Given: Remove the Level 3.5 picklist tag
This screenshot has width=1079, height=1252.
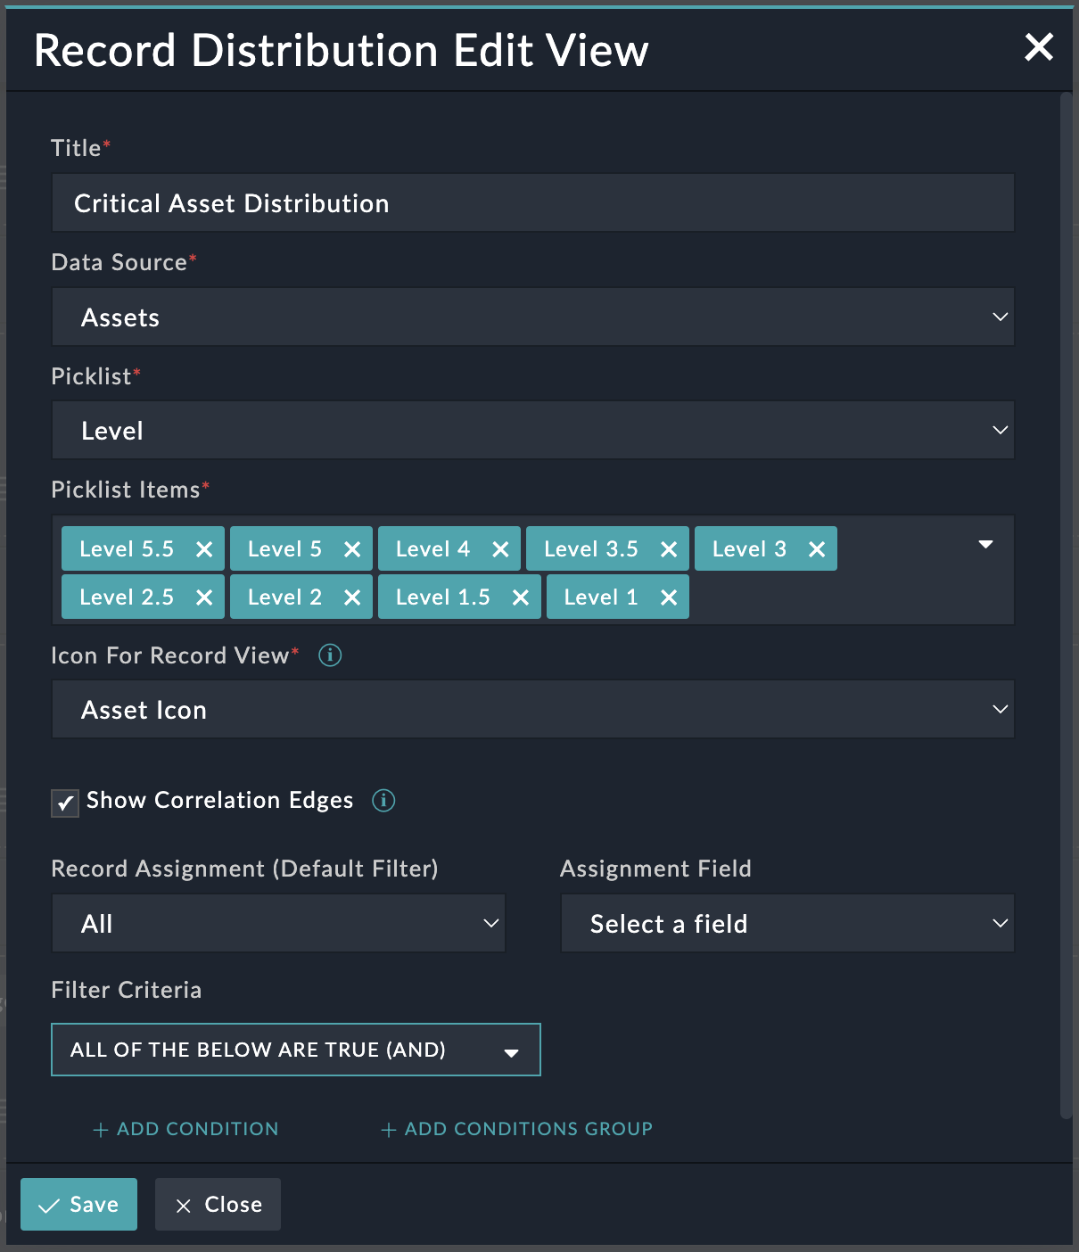Looking at the screenshot, I should 669,549.
